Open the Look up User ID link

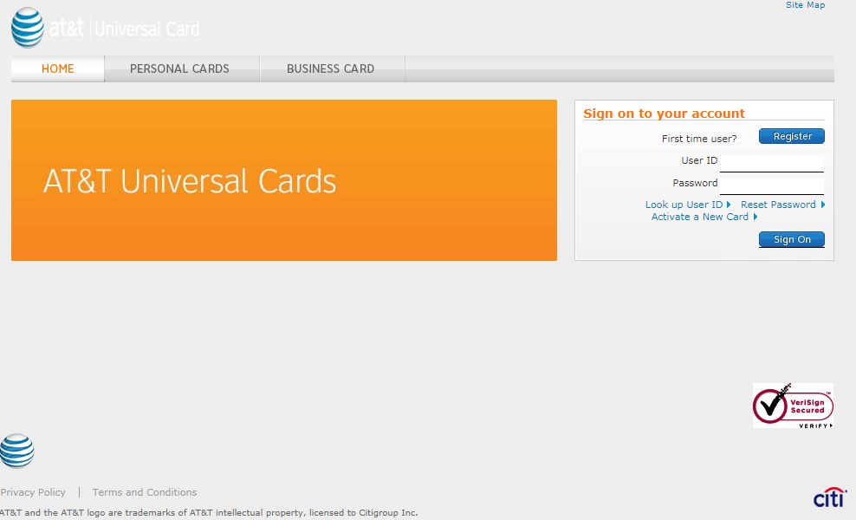coord(684,205)
